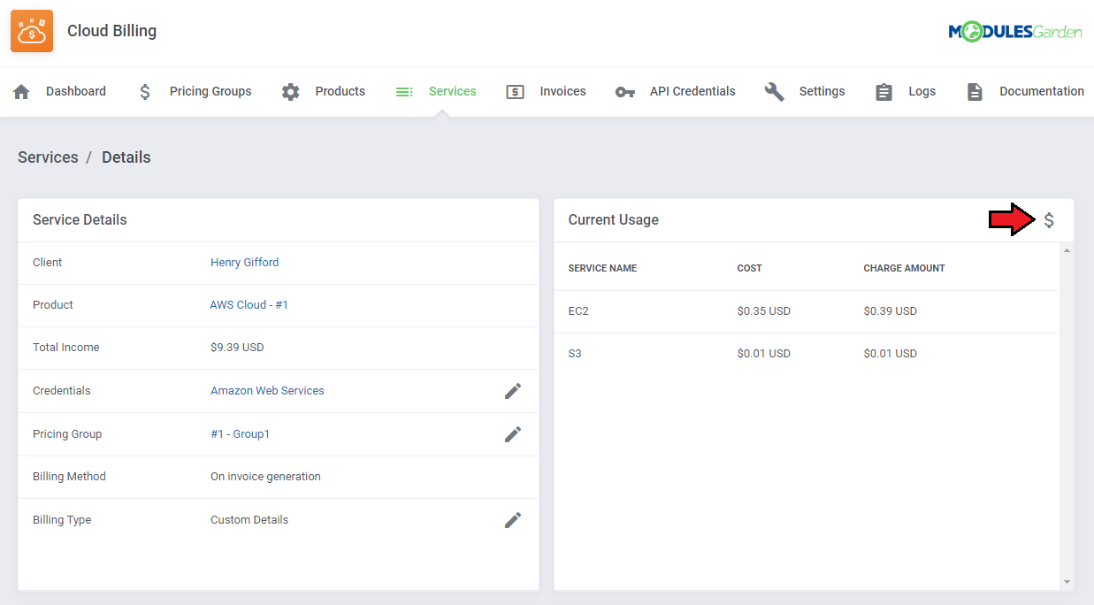The width and height of the screenshot is (1094, 605).
Task: Click the Services breadcrumb
Action: 48,157
